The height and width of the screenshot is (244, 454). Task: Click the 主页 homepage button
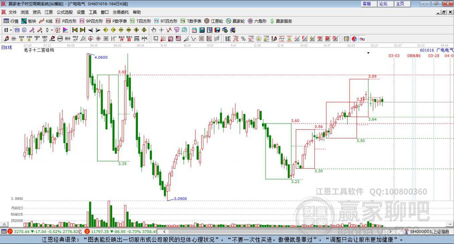pyautogui.click(x=402, y=4)
